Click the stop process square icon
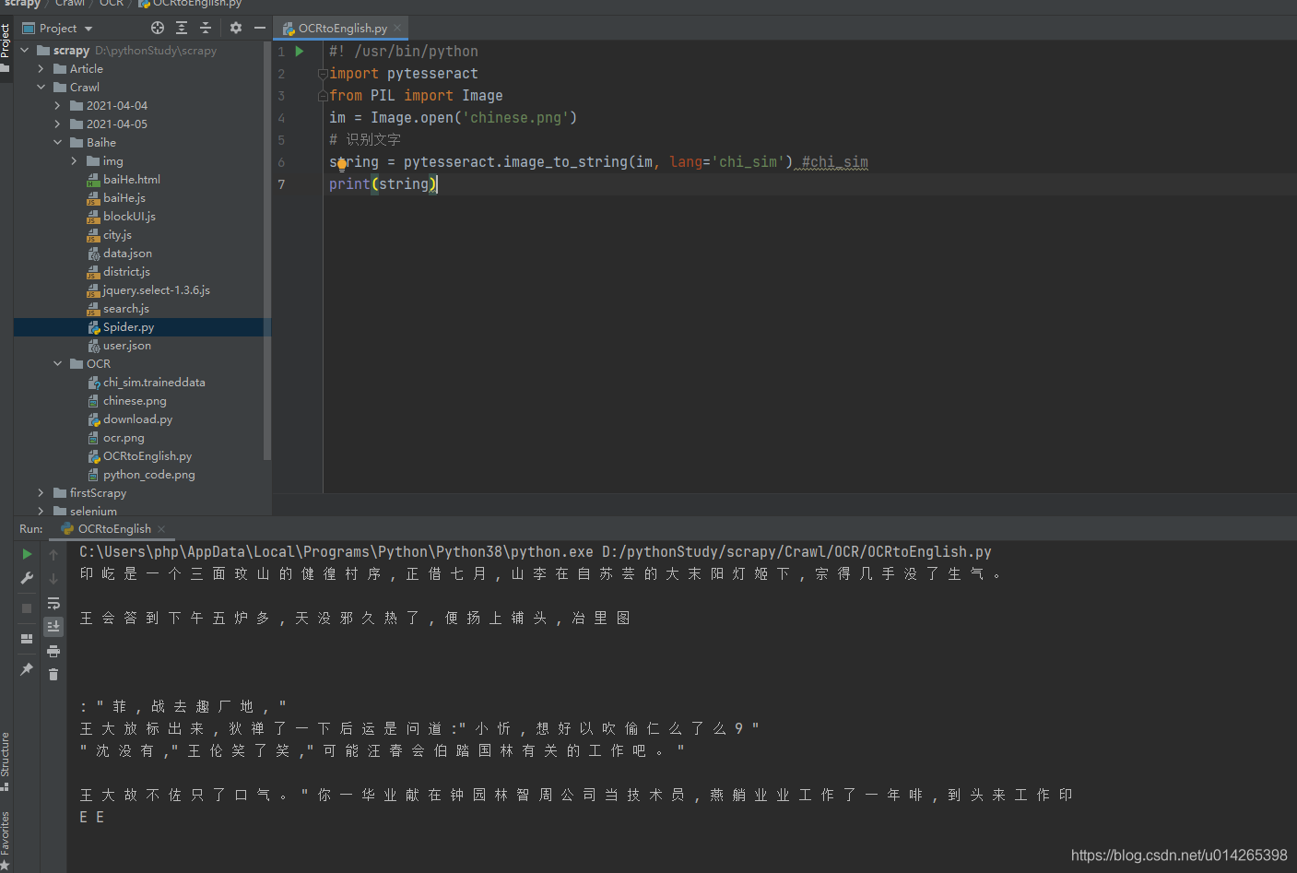The image size is (1297, 873). (x=27, y=608)
